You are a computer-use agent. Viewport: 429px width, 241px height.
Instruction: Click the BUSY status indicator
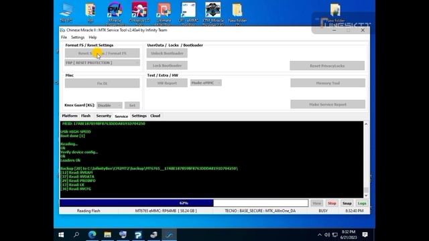[x=323, y=211]
